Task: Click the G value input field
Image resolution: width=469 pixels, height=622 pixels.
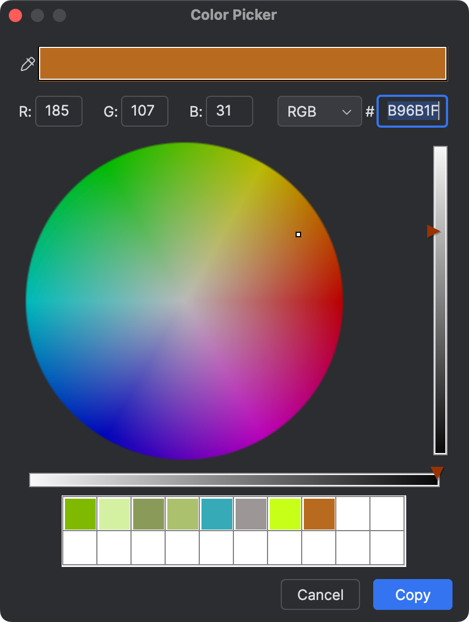Action: [x=144, y=111]
